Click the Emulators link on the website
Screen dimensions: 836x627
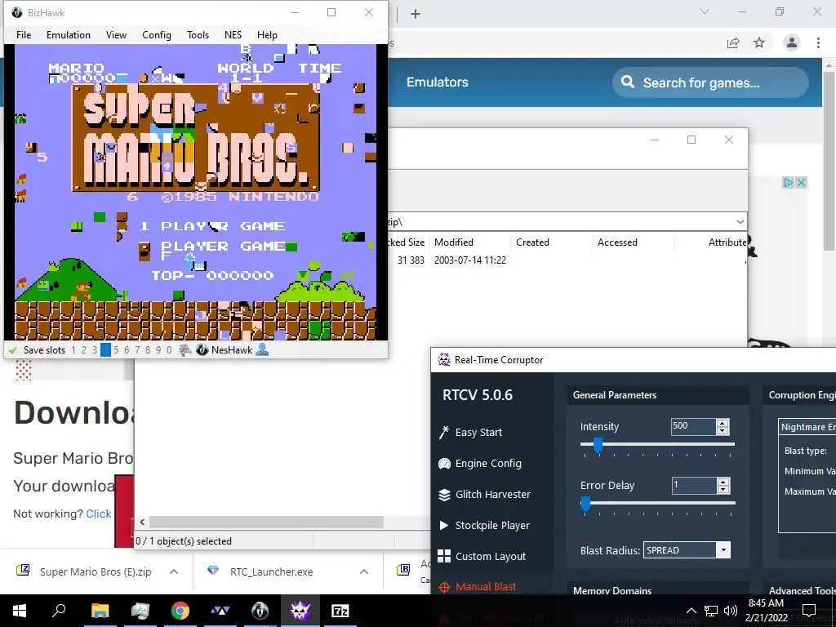coord(438,82)
